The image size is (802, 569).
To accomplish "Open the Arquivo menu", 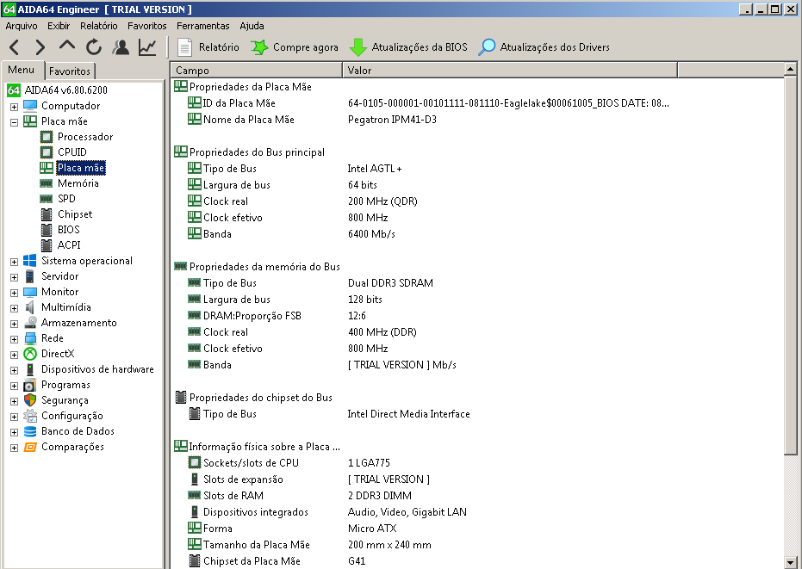I will click(22, 26).
